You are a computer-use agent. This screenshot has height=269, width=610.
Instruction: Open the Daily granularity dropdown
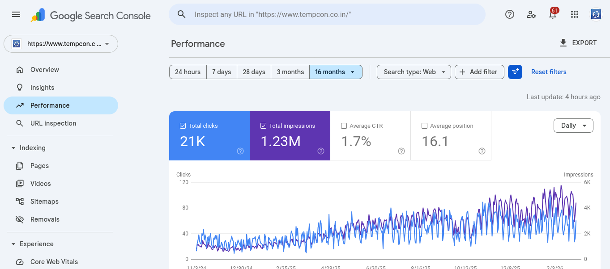(x=573, y=126)
